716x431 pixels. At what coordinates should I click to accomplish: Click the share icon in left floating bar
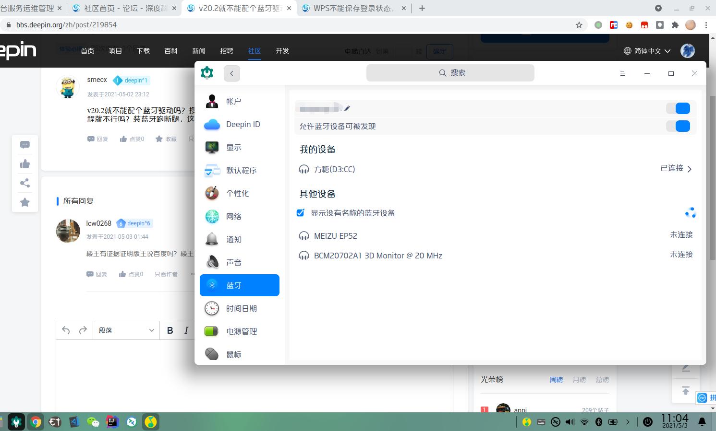(25, 183)
